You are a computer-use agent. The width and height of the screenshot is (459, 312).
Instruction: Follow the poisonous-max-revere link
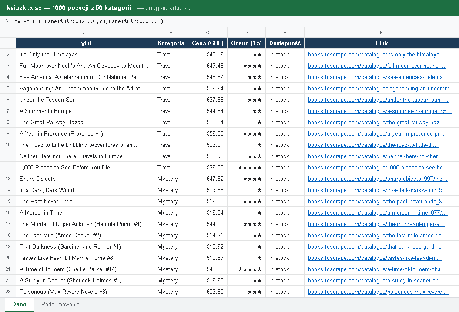click(x=379, y=292)
